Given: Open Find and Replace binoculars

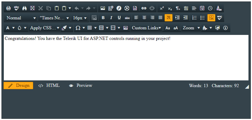Looking at the screenshot, I should (x=24, y=8).
